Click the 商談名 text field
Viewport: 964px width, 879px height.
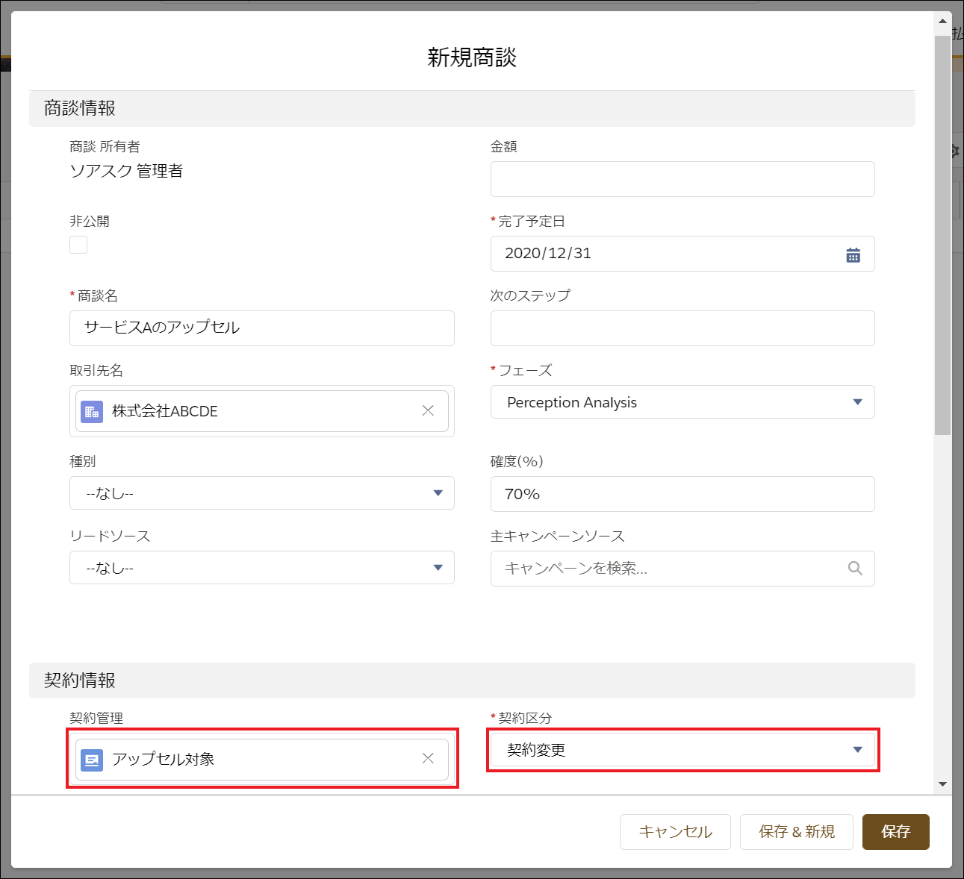(261, 328)
